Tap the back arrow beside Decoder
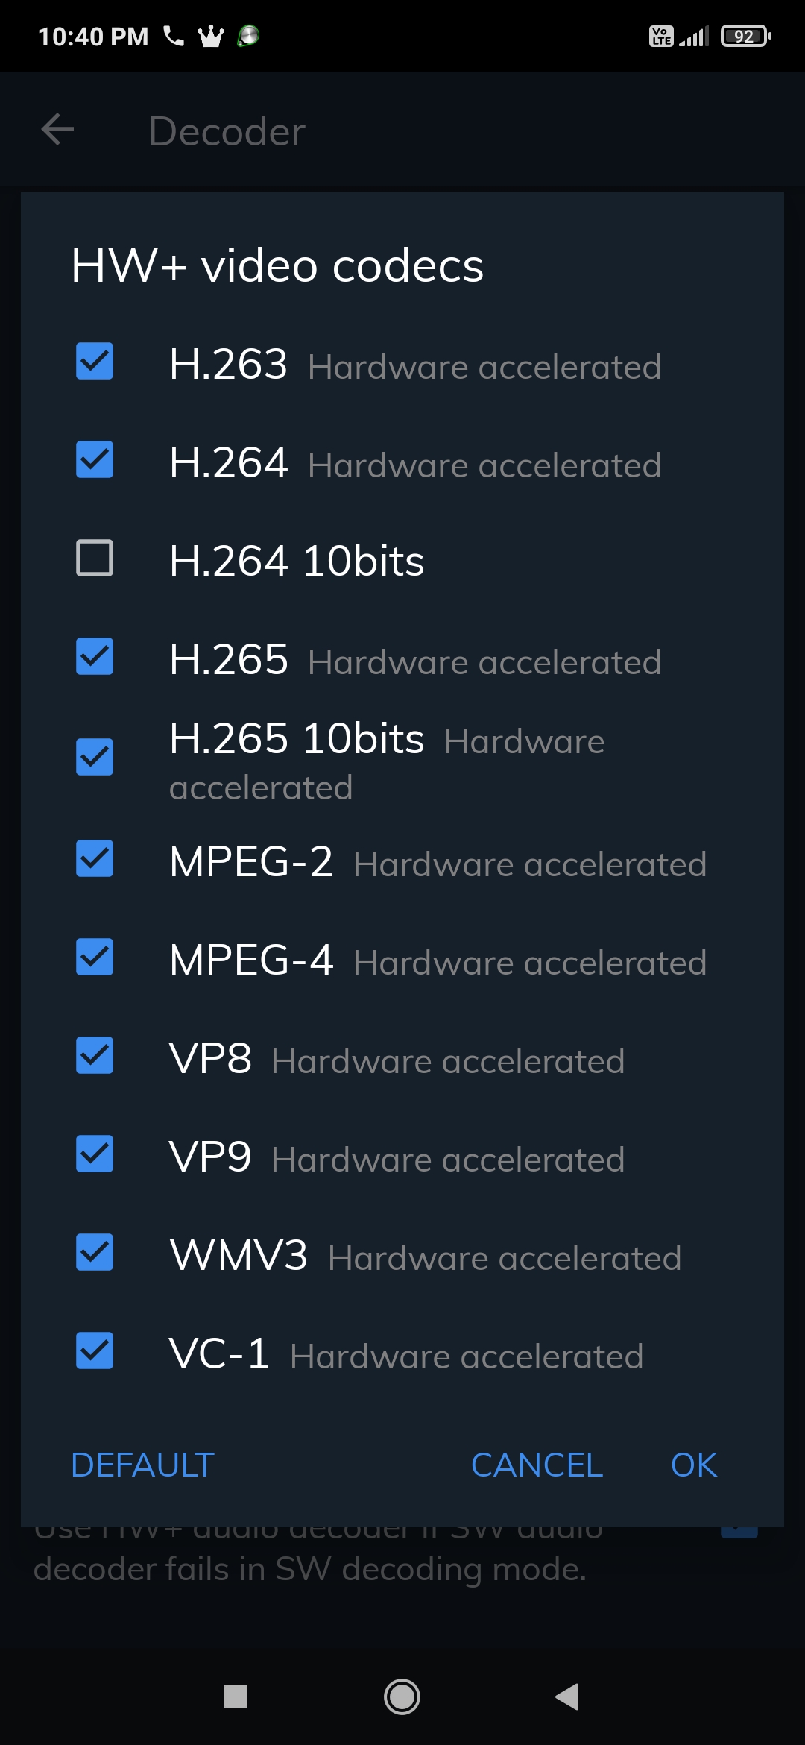805x1745 pixels. pos(57,130)
